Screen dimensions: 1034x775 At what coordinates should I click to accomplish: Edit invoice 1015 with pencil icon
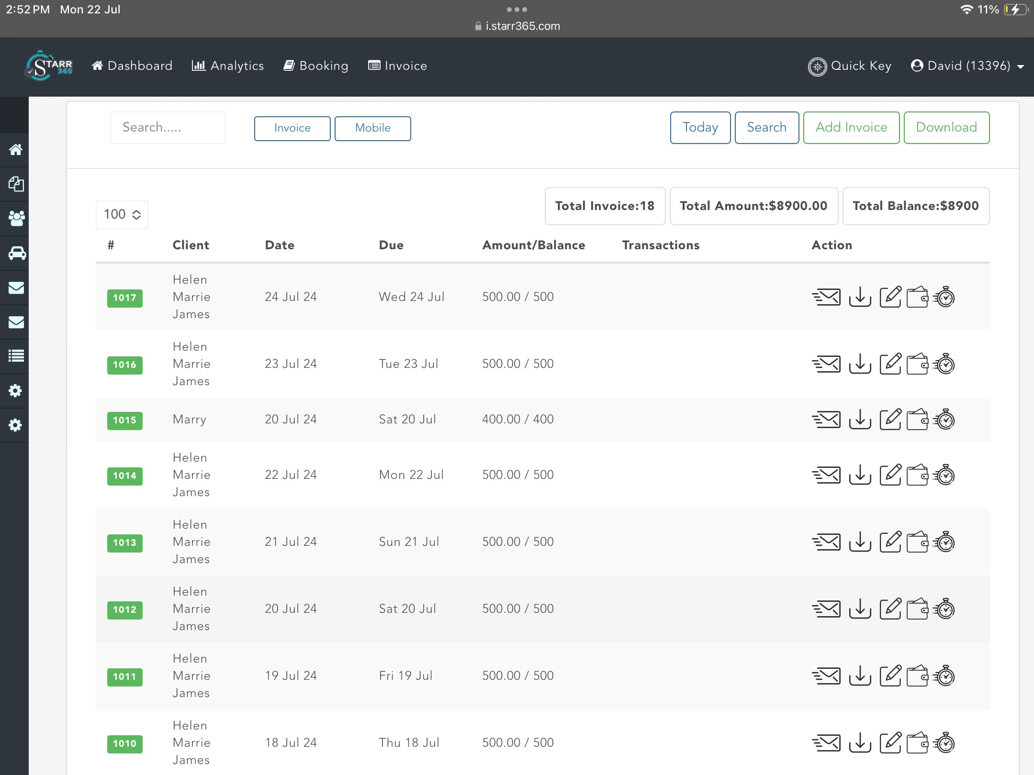[890, 420]
